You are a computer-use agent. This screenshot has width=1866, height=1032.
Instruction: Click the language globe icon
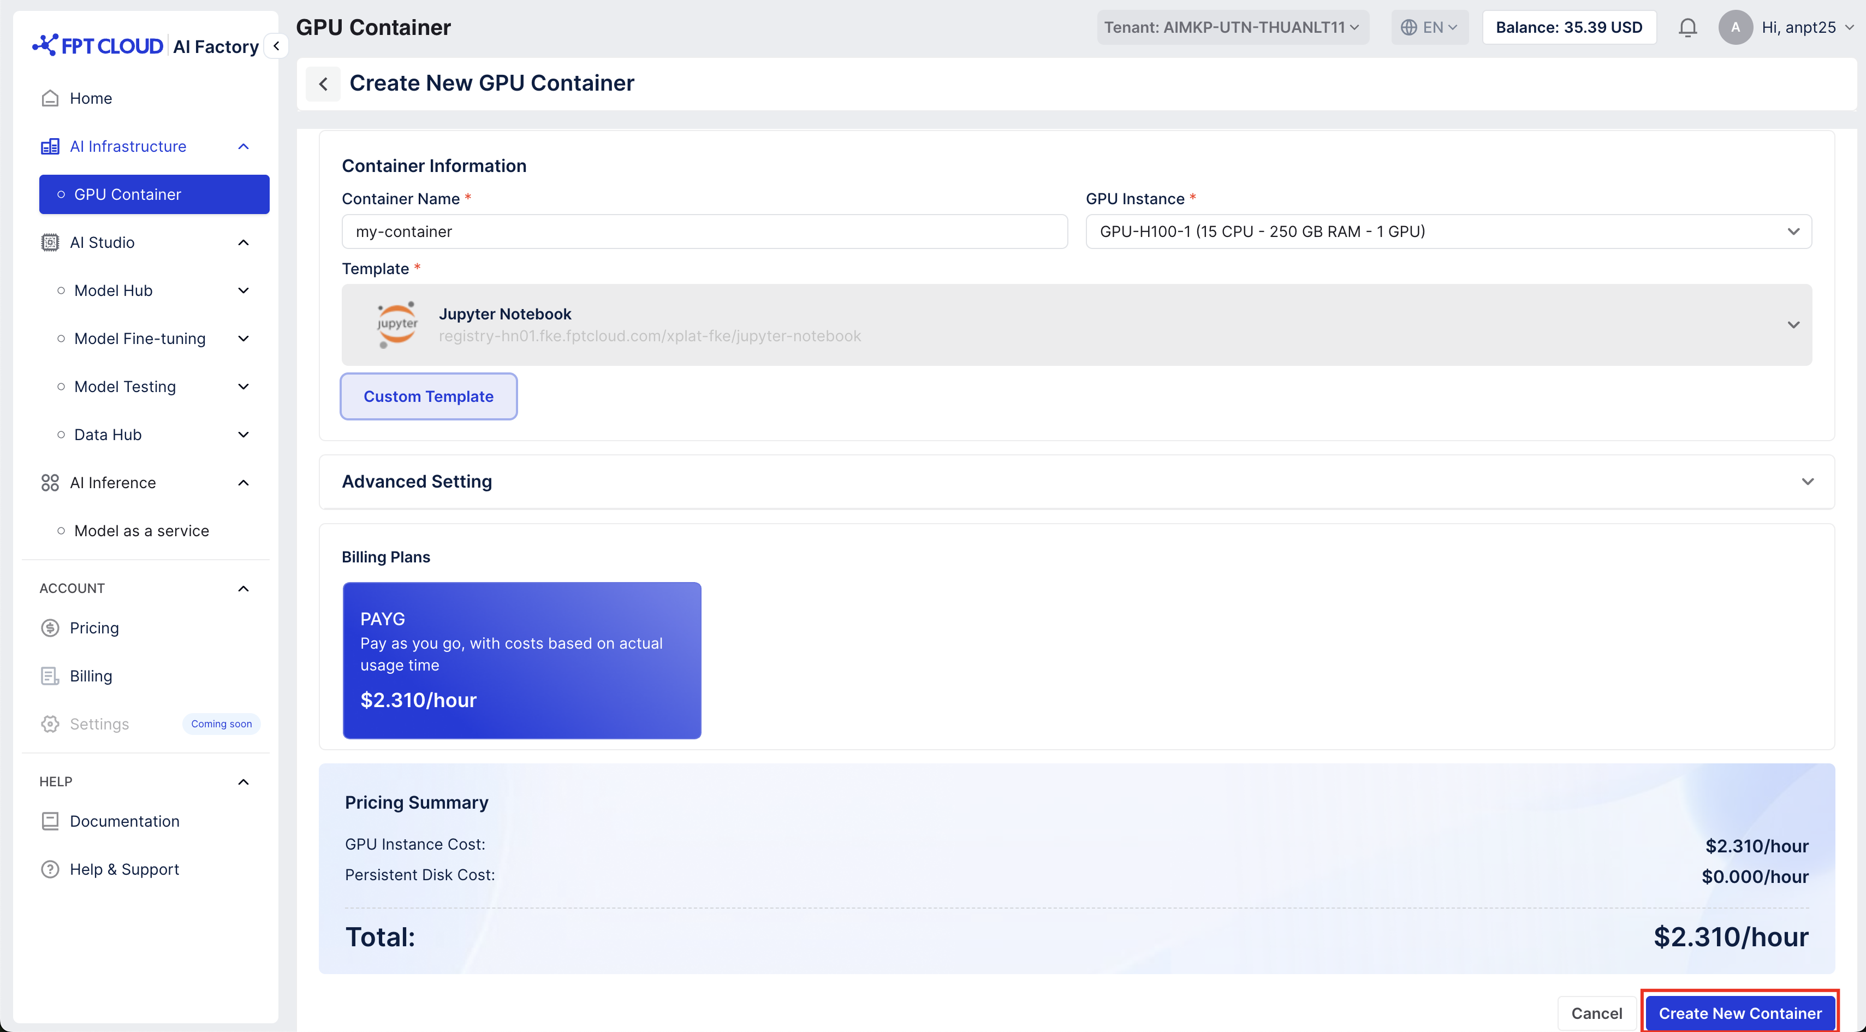[1409, 27]
